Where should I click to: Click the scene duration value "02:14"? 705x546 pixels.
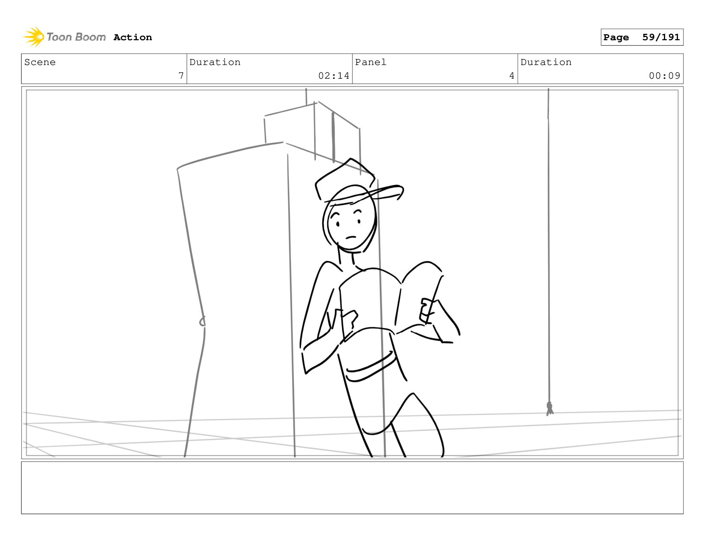coord(334,76)
